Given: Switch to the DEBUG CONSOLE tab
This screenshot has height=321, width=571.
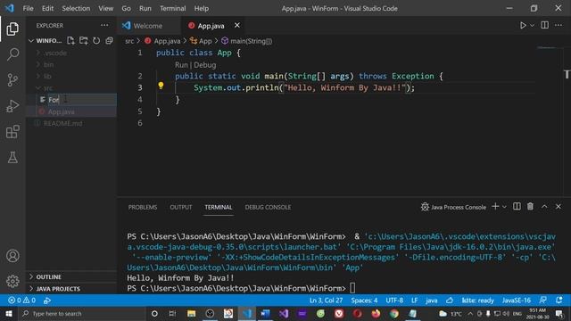Looking at the screenshot, I should (x=268, y=207).
